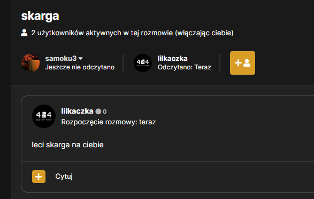The image size is (314, 199).
Task: Click the Cytuj quote link
Action: [64, 177]
